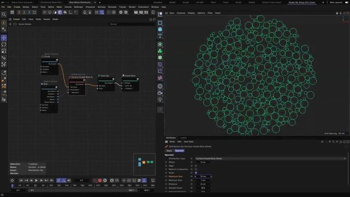
Task: Open the Distribution Type dropdown
Action: 271,159
